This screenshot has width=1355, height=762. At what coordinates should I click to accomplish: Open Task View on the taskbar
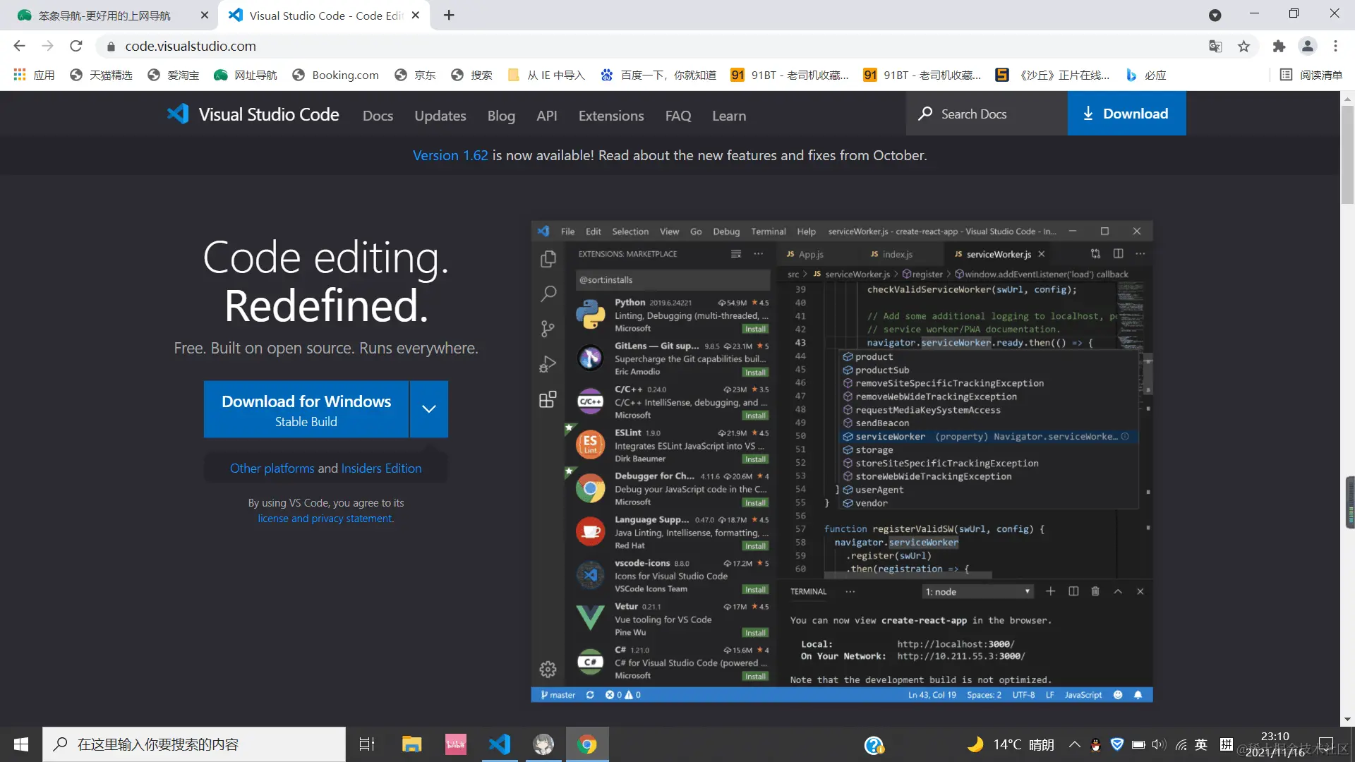[x=367, y=744]
